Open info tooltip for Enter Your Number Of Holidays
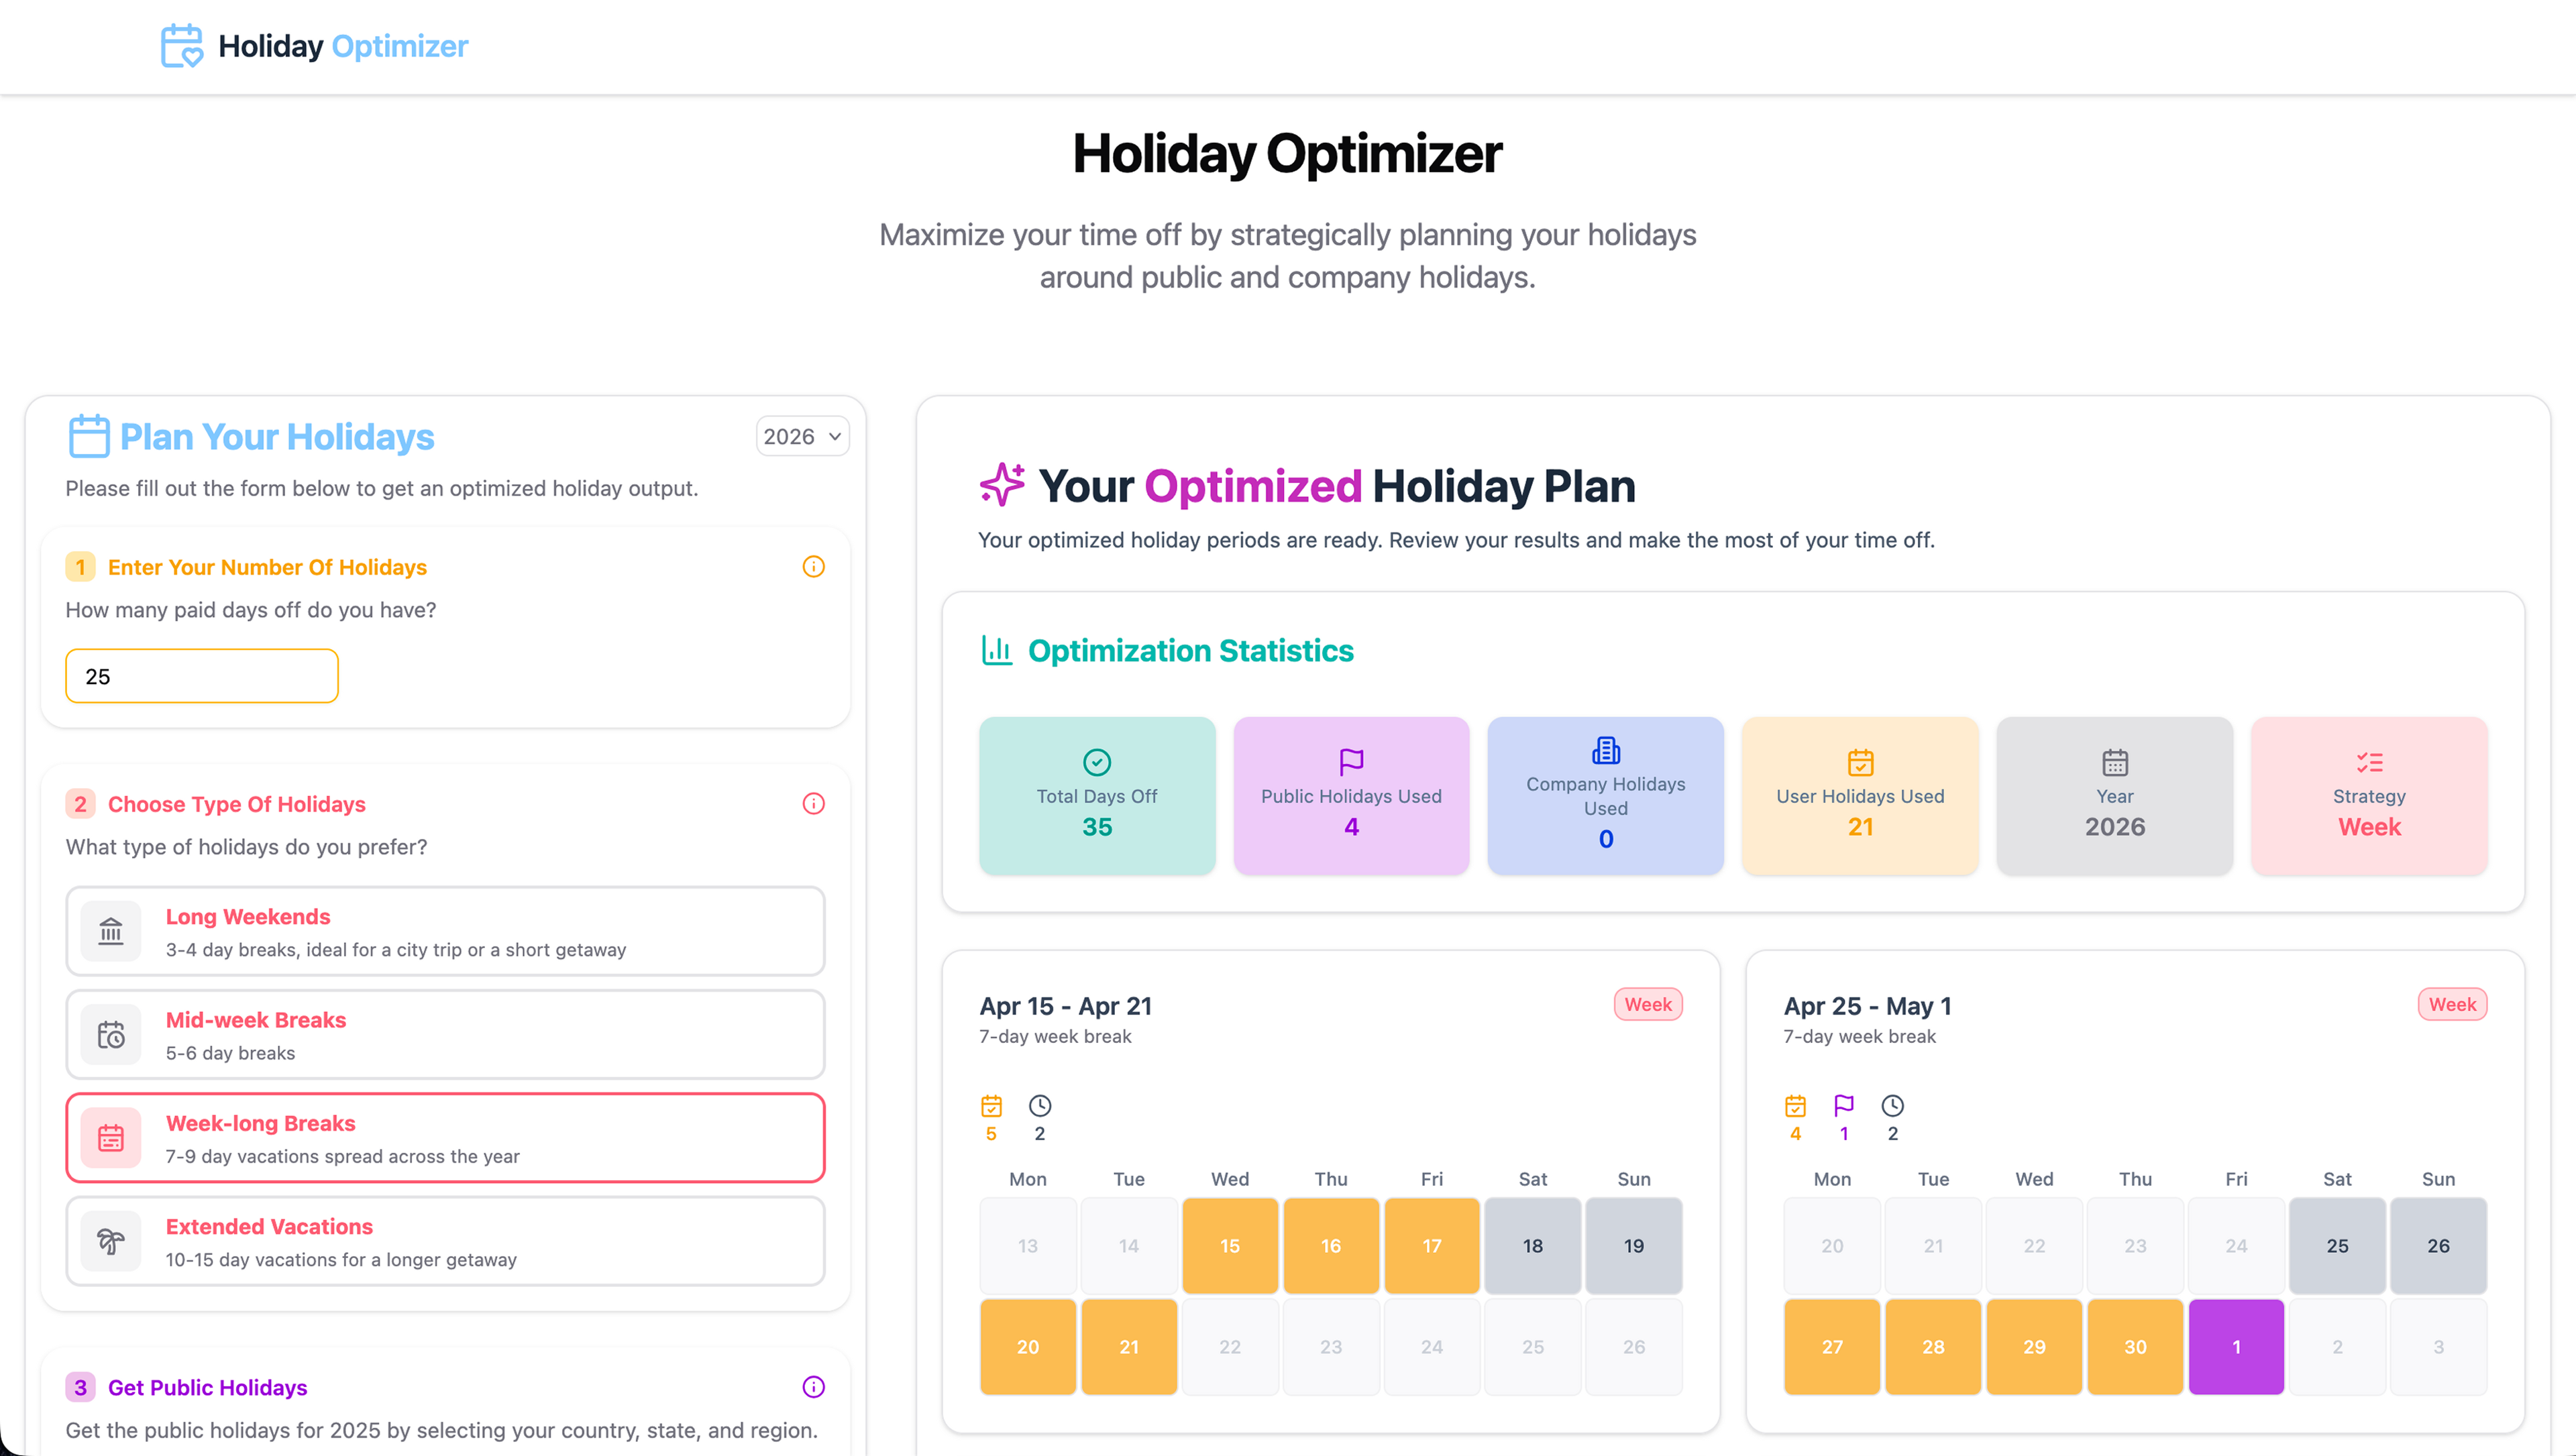Viewport: 2576px width, 1456px height. pyautogui.click(x=813, y=567)
